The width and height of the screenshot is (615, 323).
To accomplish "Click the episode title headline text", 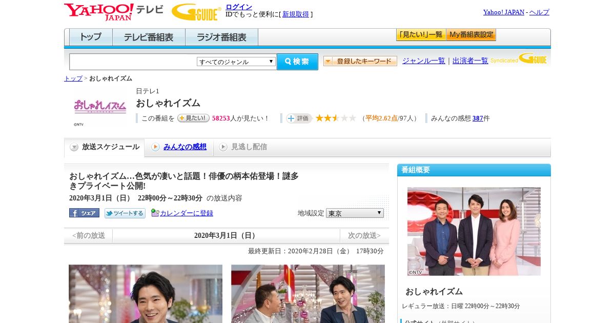I will click(184, 181).
